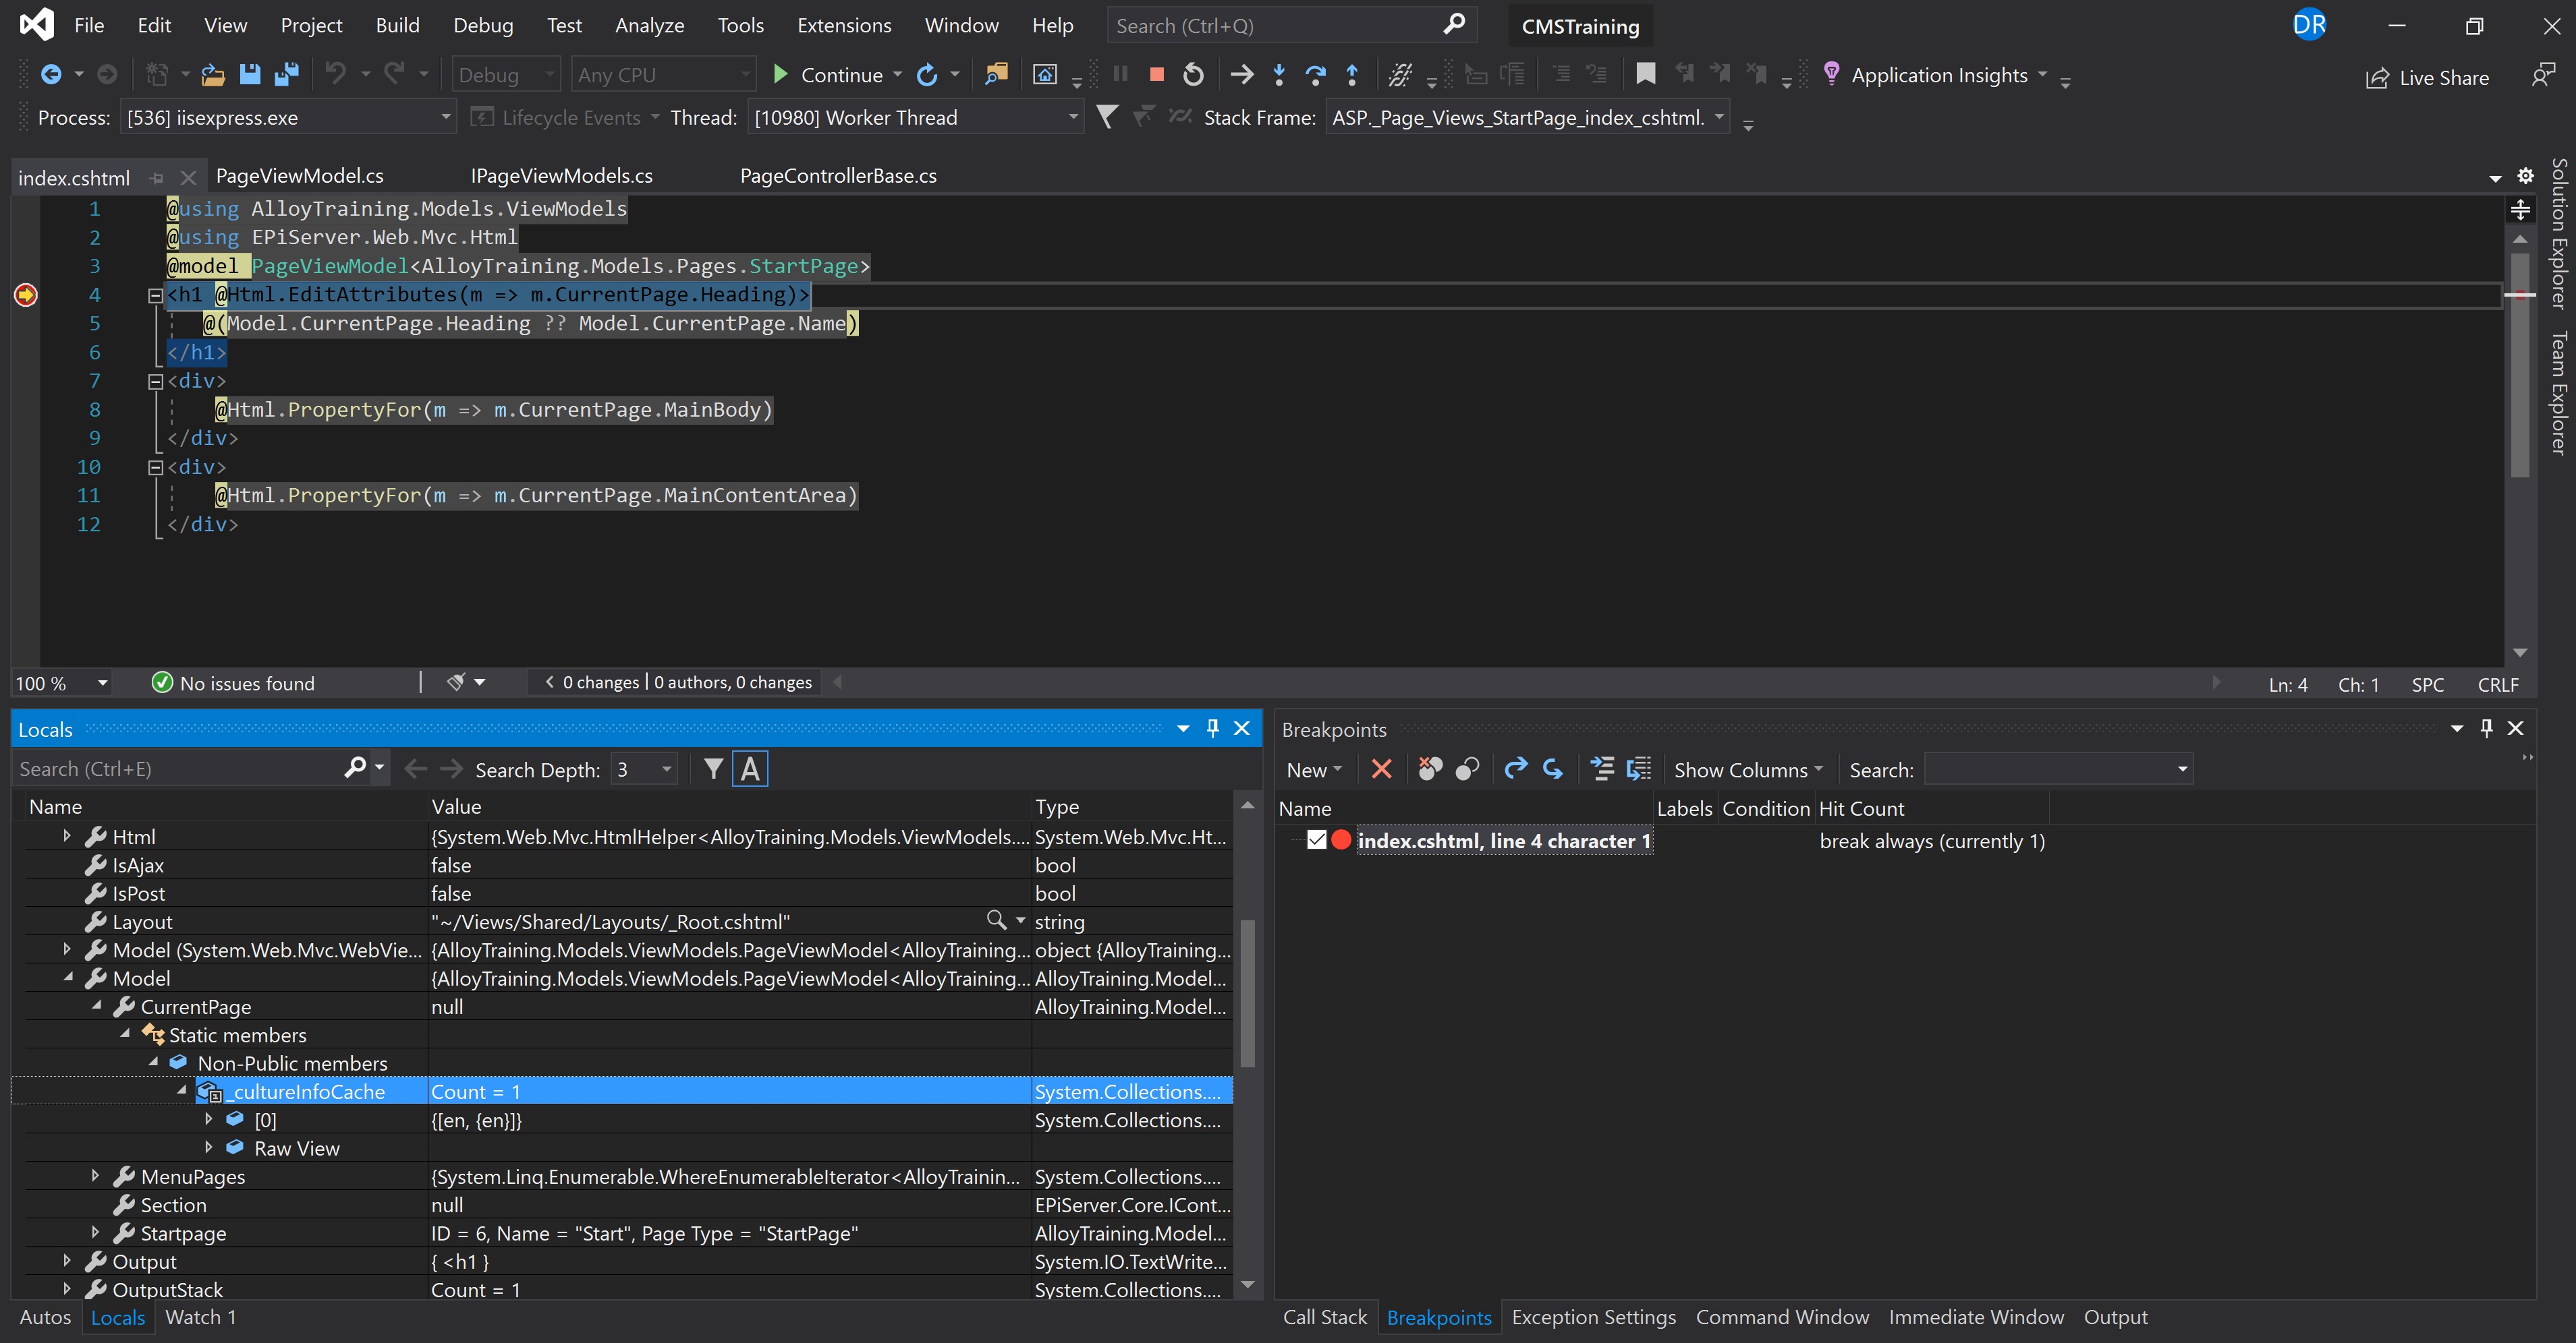This screenshot has height=1343, width=2576.
Task: Click Step Into arrow icon
Action: click(1279, 75)
